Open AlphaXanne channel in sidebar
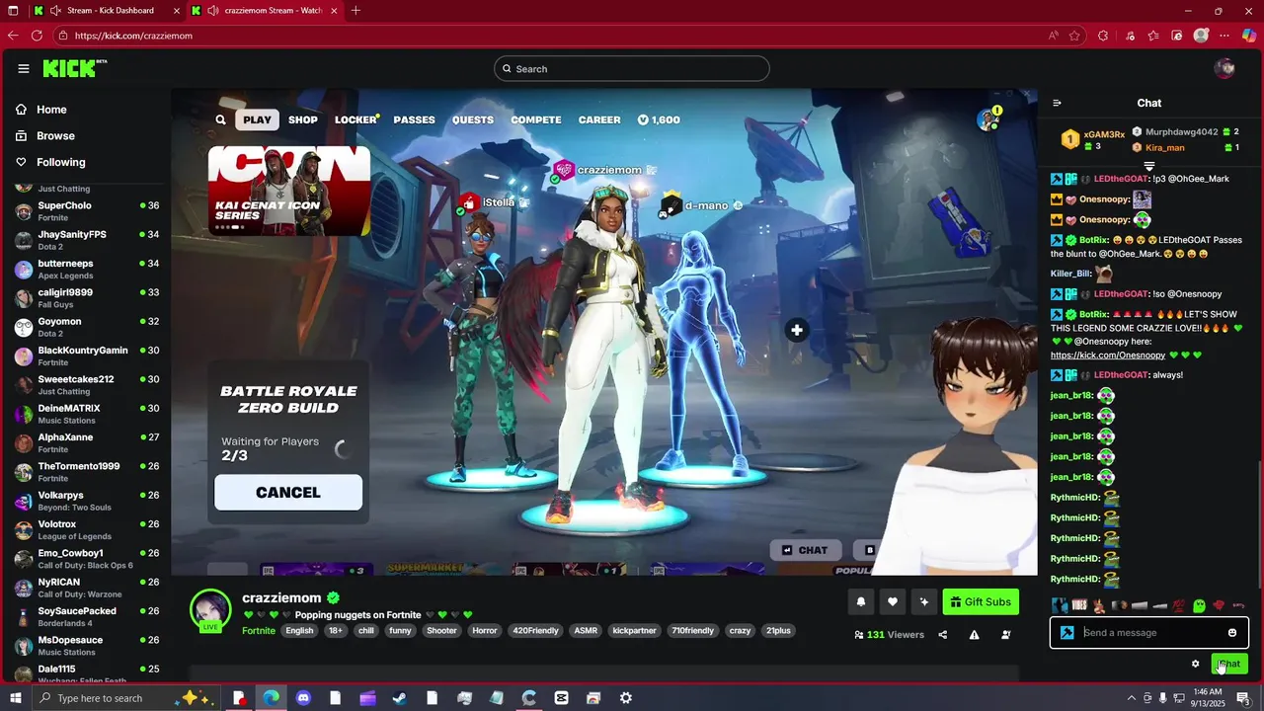1264x711 pixels. pos(87,442)
